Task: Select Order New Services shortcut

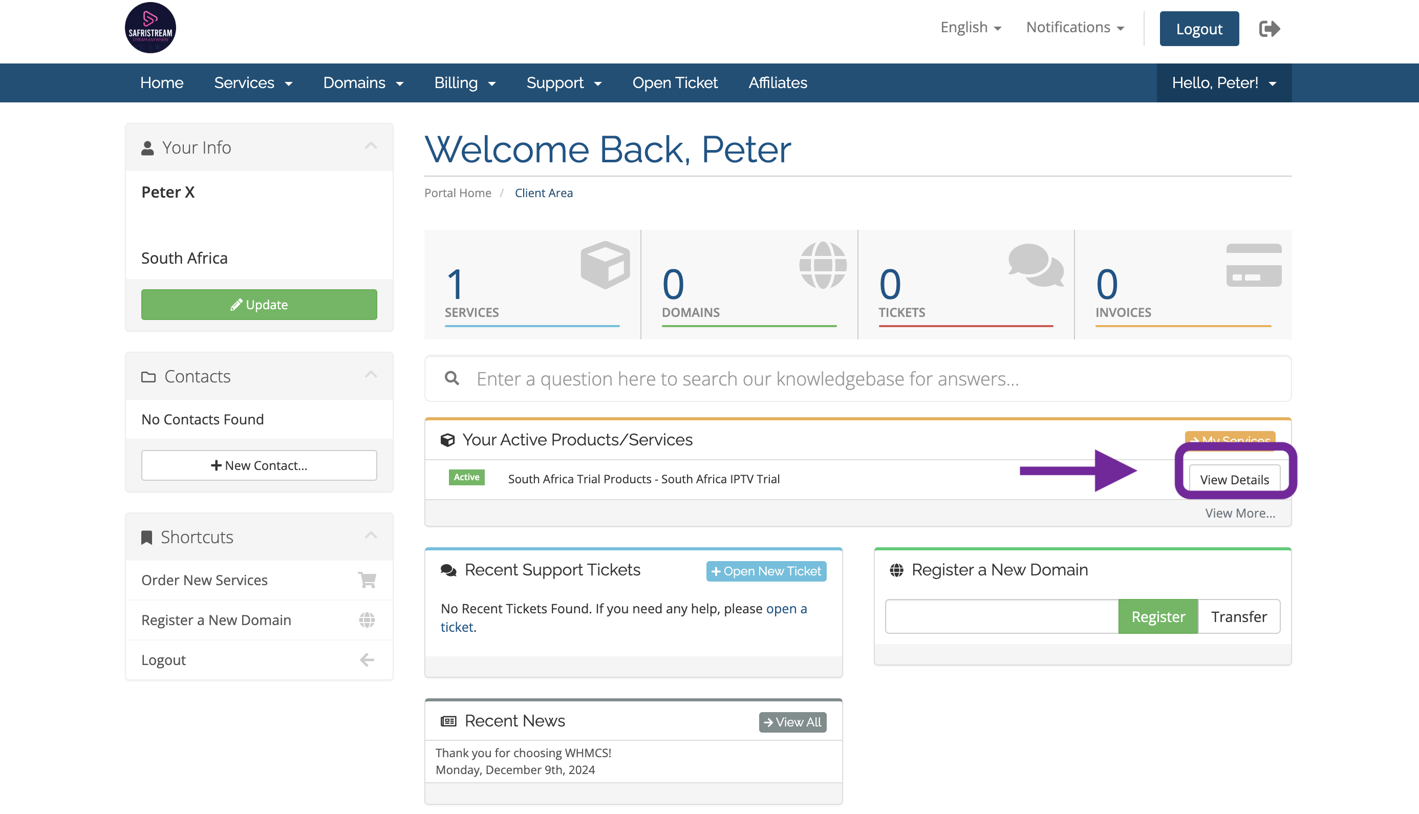Action: 259,580
